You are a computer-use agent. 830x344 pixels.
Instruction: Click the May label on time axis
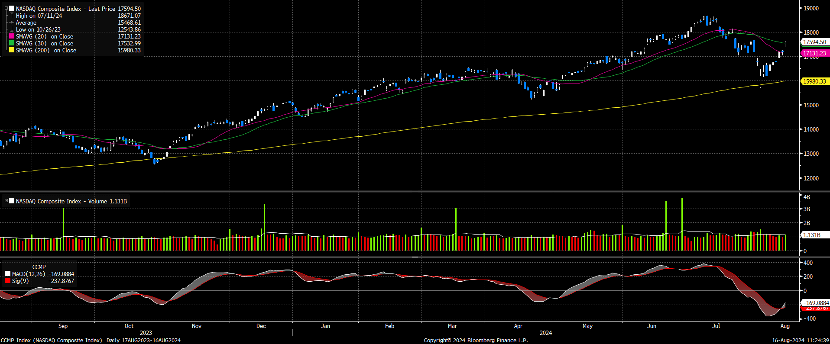click(x=587, y=326)
